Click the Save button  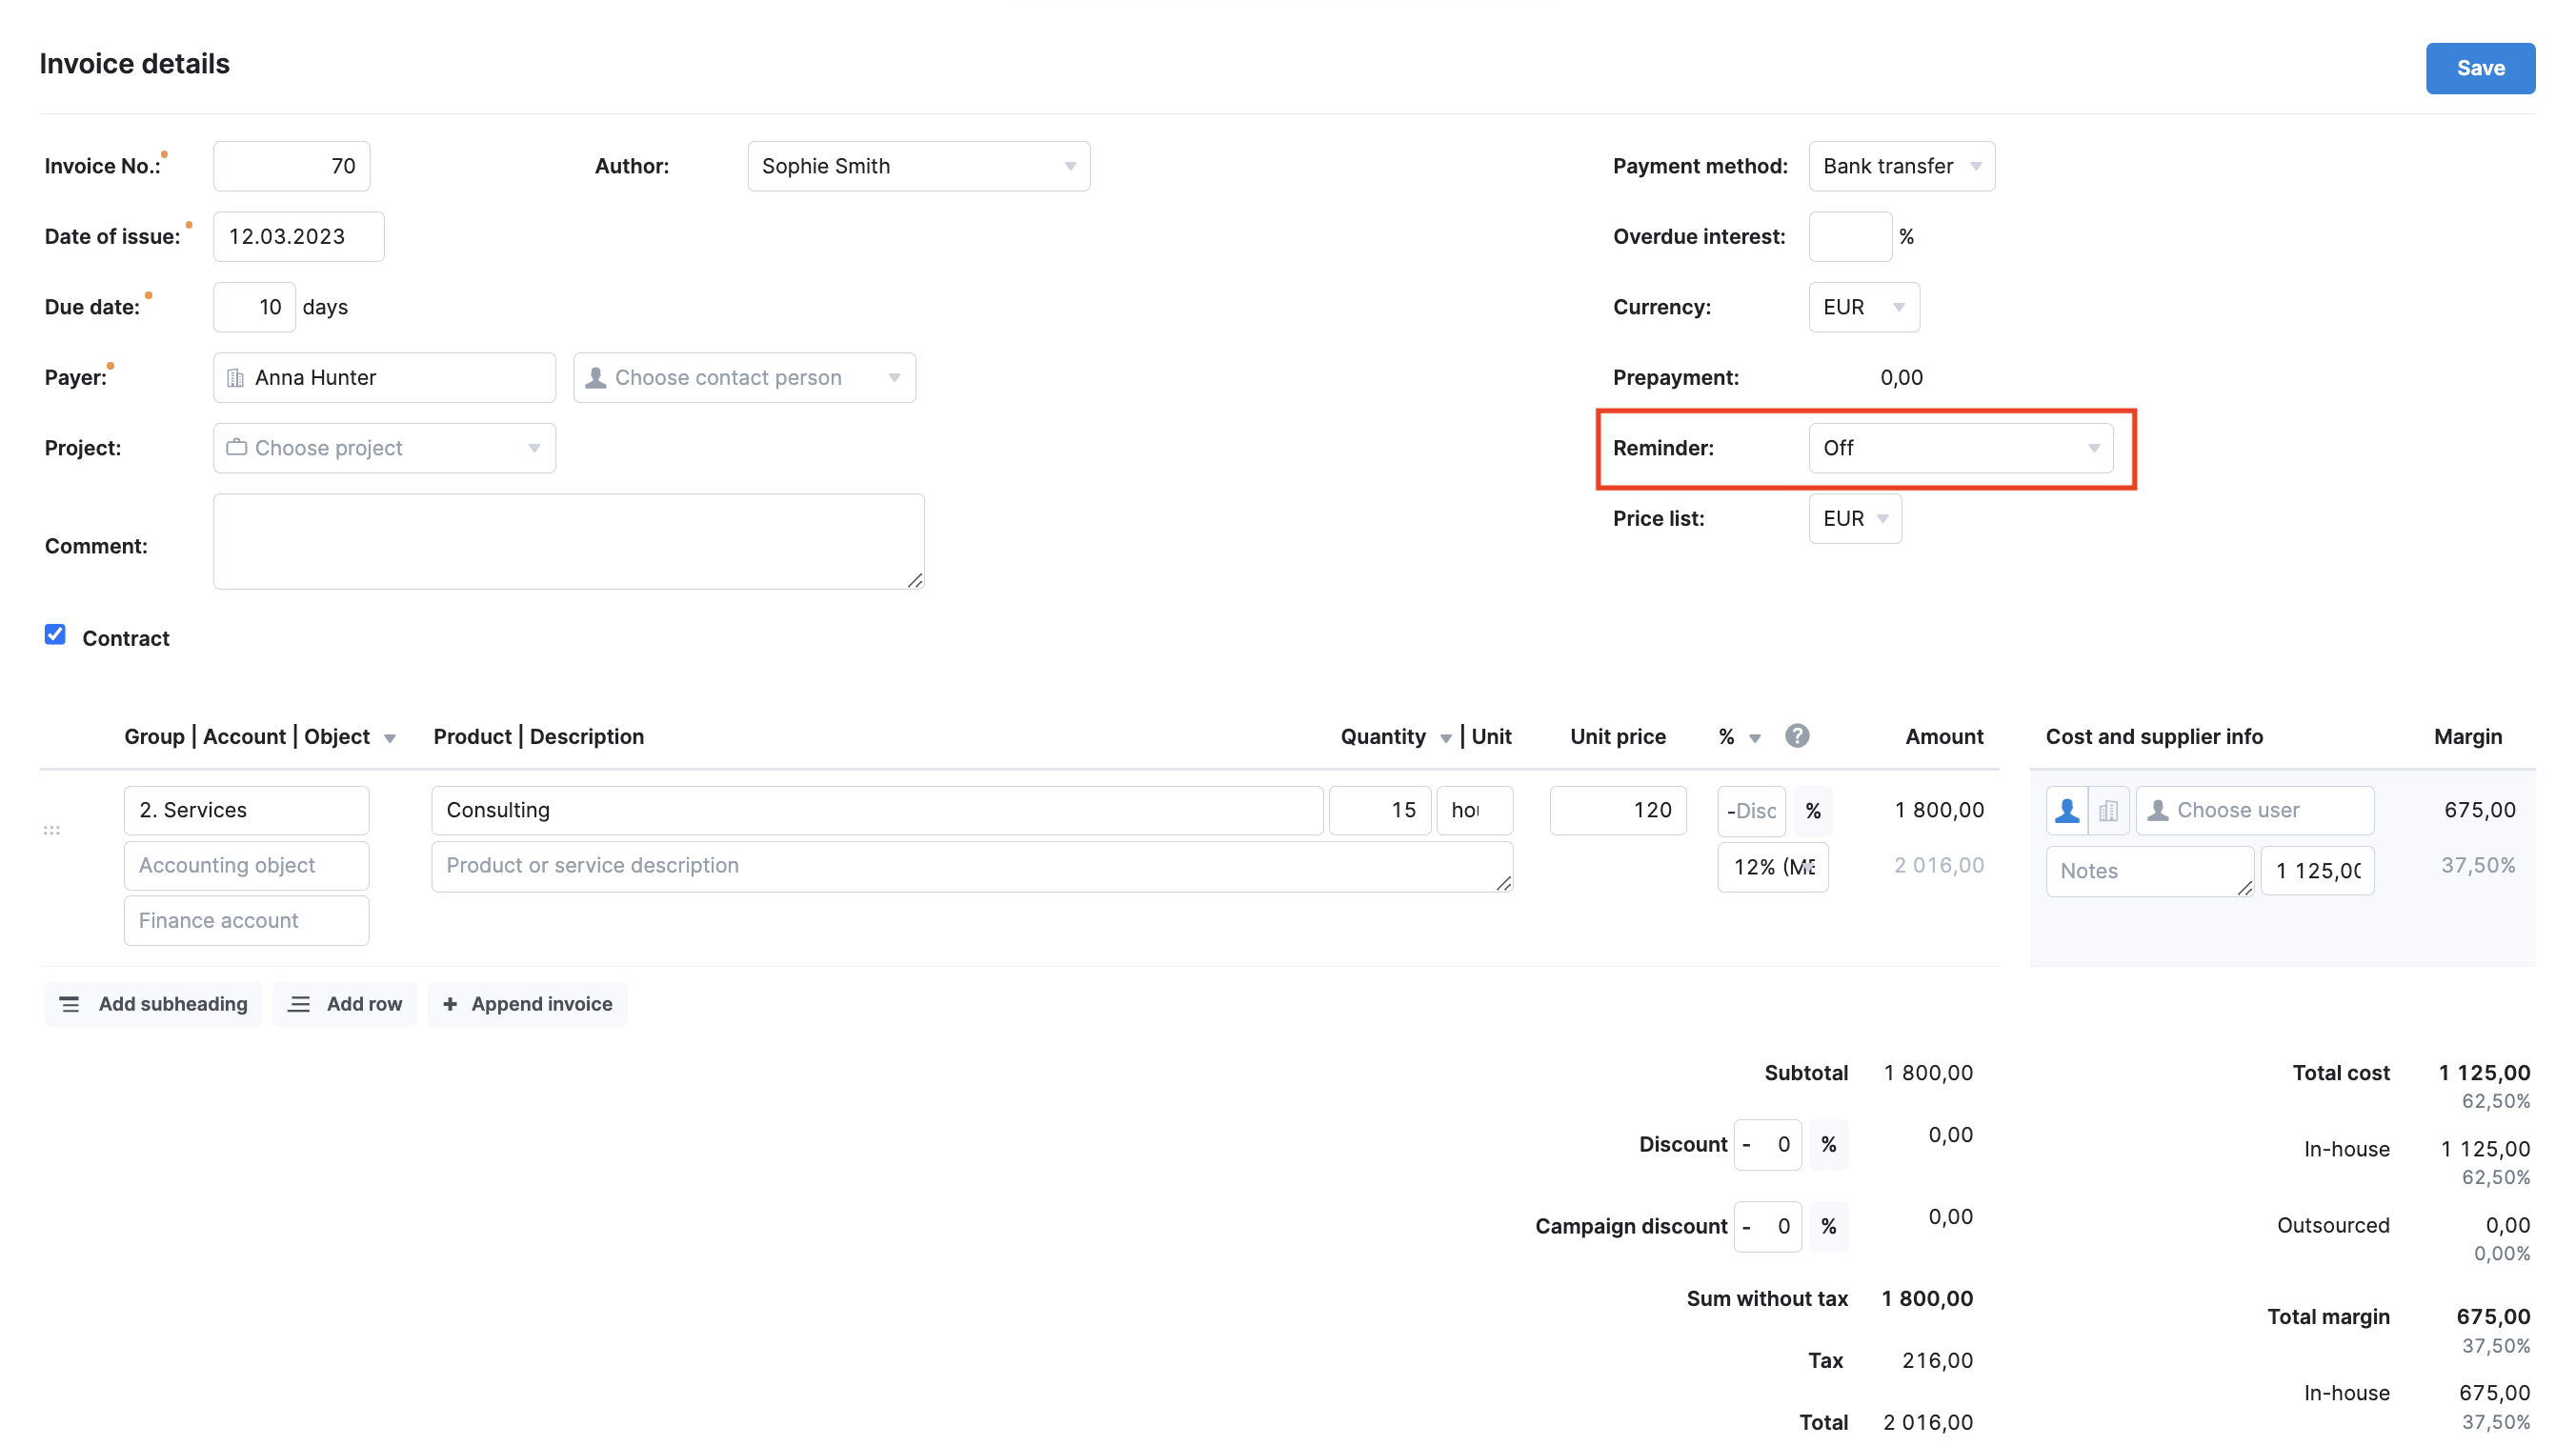pyautogui.click(x=2480, y=68)
